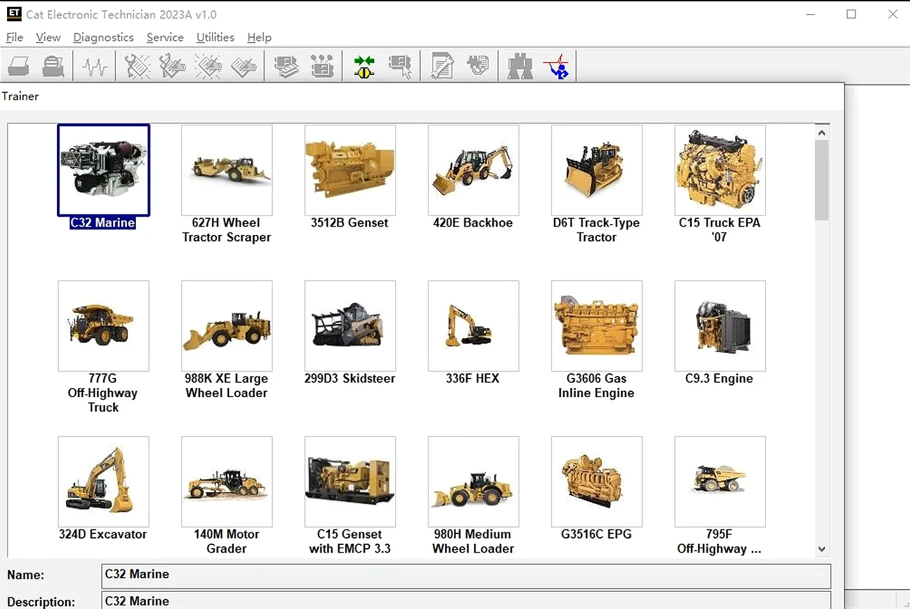Viewport: 910px width, 609px height.
Task: Select the 777G Off-Highway Truck thumbnail
Action: [x=104, y=326]
